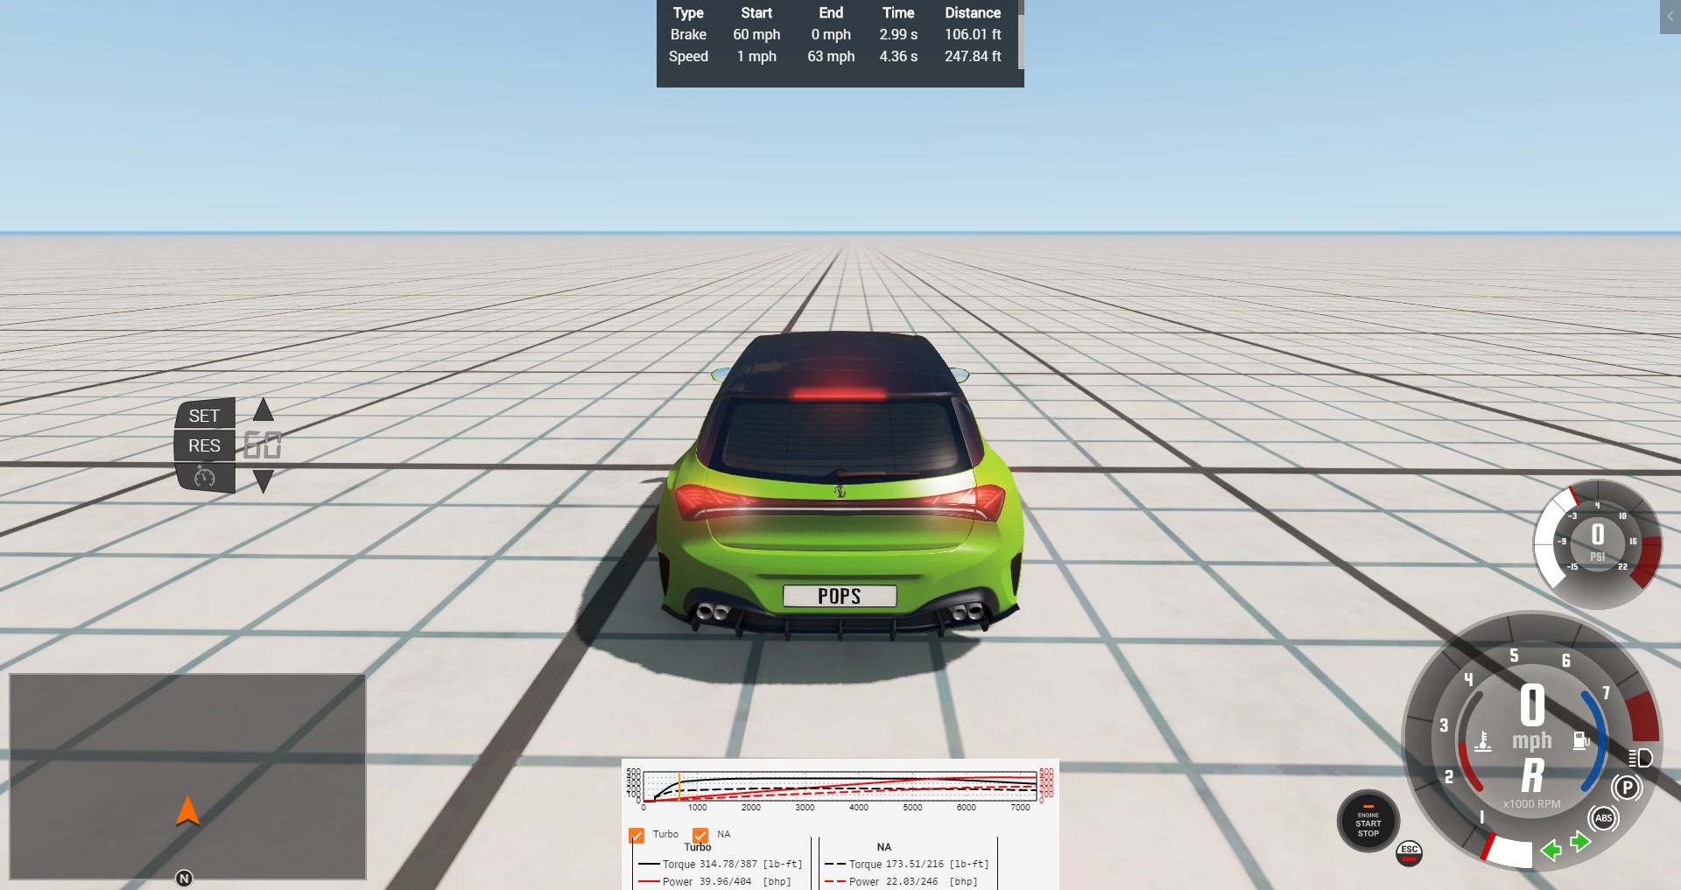Select the Brake row label
The image size is (1681, 890).
tap(688, 34)
